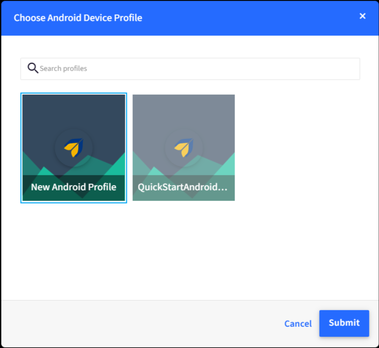Click the New Android Profile label text
Viewport: 379px width, 348px height.
pos(73,187)
